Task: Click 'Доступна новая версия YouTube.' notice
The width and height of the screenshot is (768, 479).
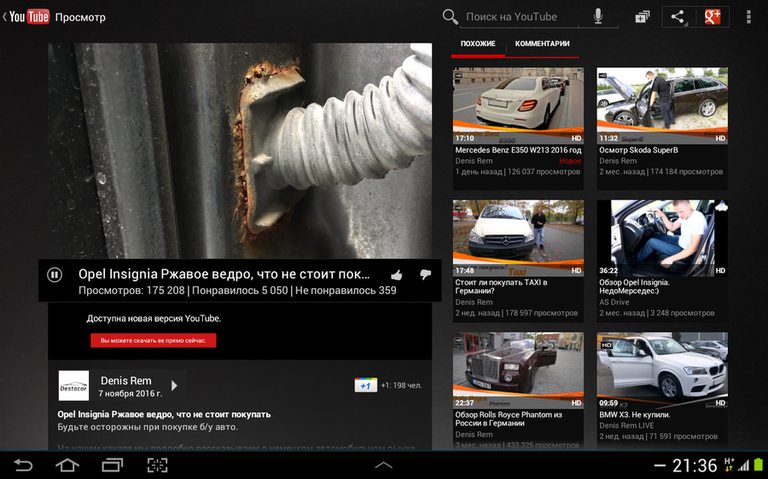Action: coord(154,319)
